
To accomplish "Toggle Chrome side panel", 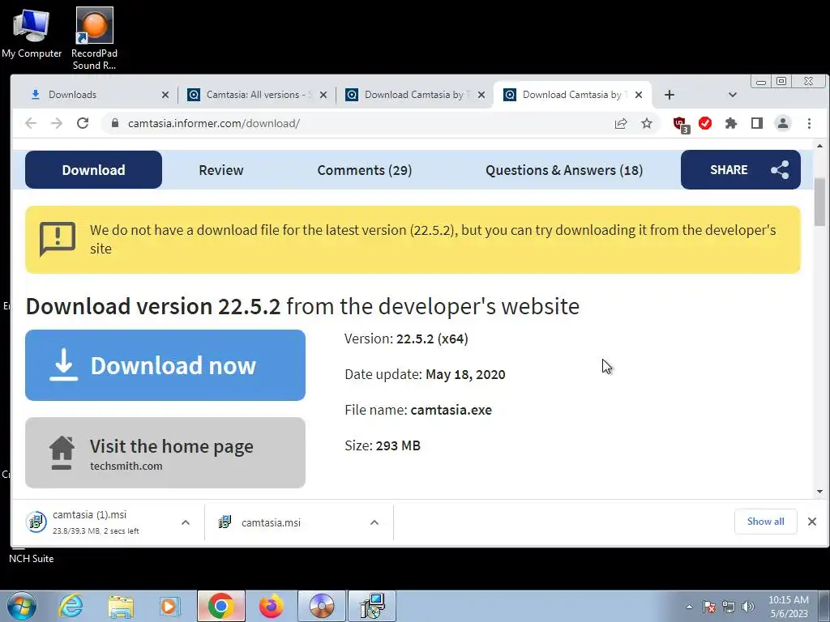I will (x=757, y=123).
